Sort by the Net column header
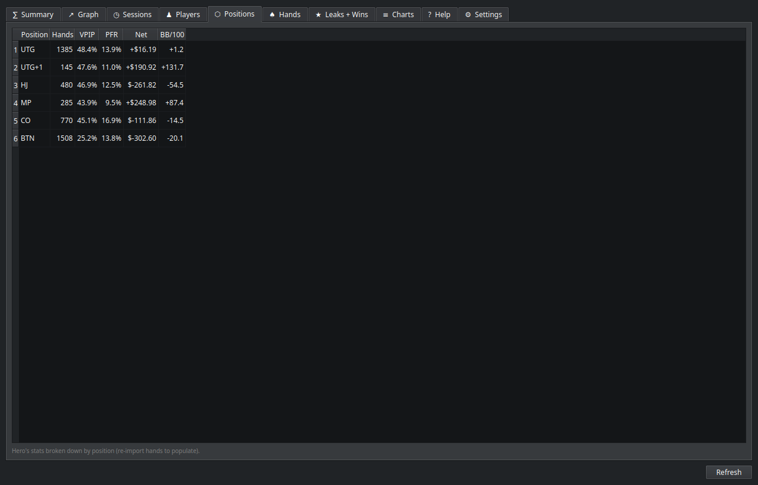This screenshot has width=758, height=485. coord(141,34)
